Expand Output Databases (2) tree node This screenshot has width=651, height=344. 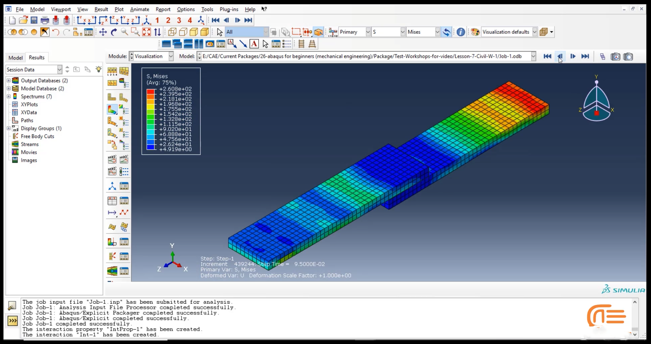click(x=8, y=81)
